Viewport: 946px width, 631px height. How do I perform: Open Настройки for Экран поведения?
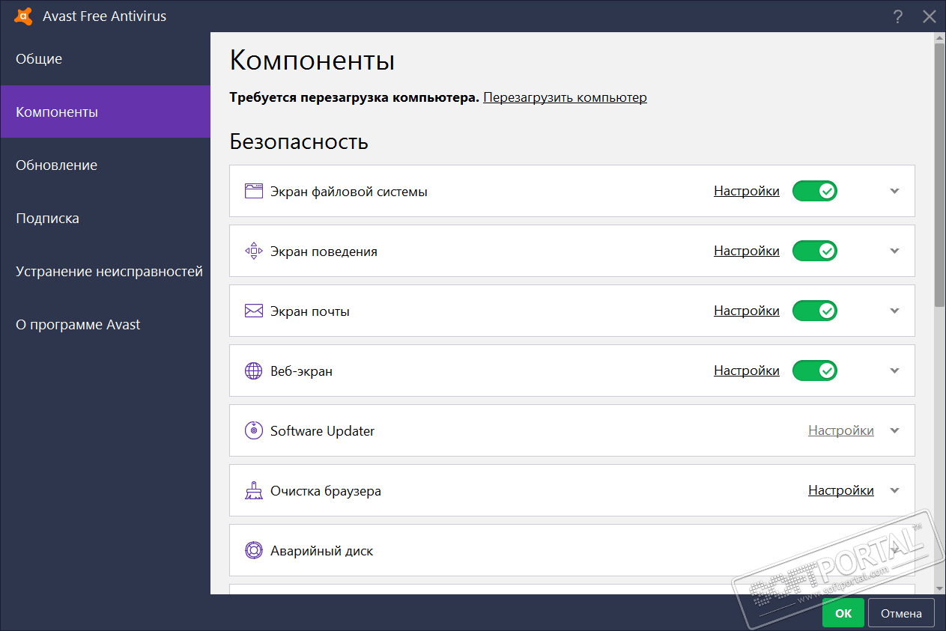(x=747, y=251)
